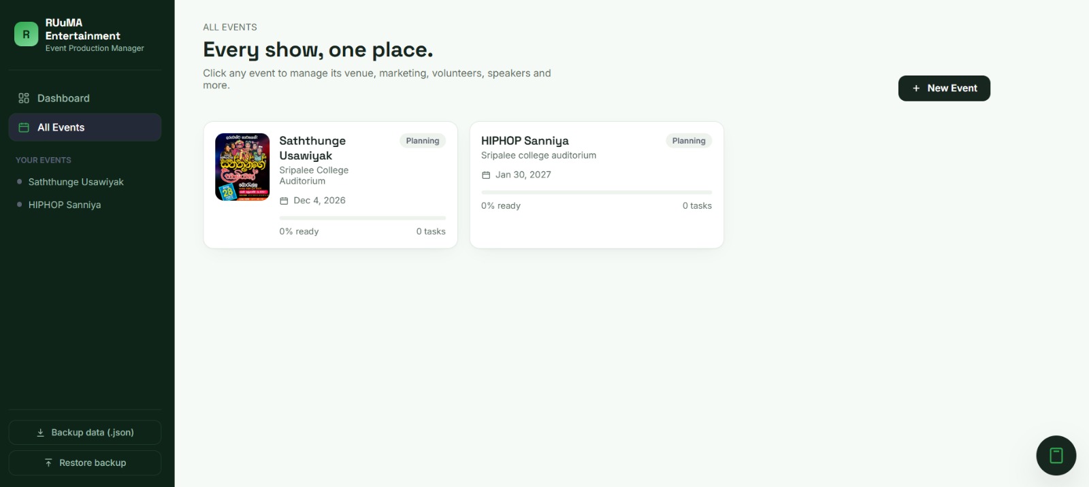
Task: Click the green R logo icon
Action: (26, 34)
